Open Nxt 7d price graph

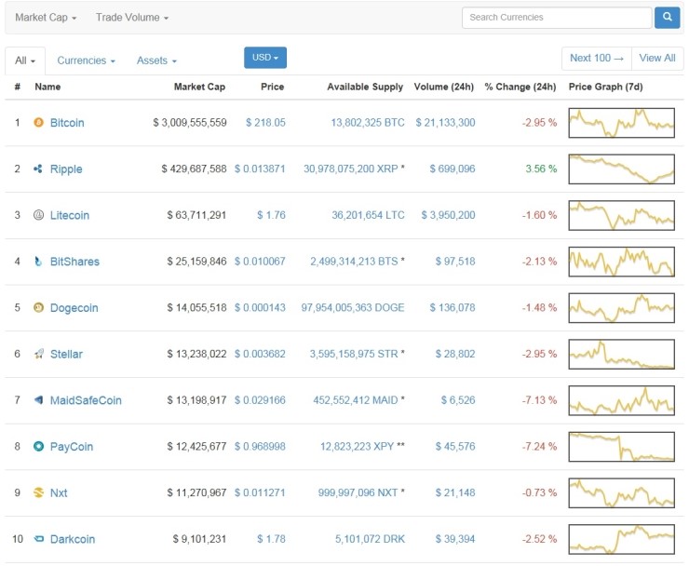point(621,492)
